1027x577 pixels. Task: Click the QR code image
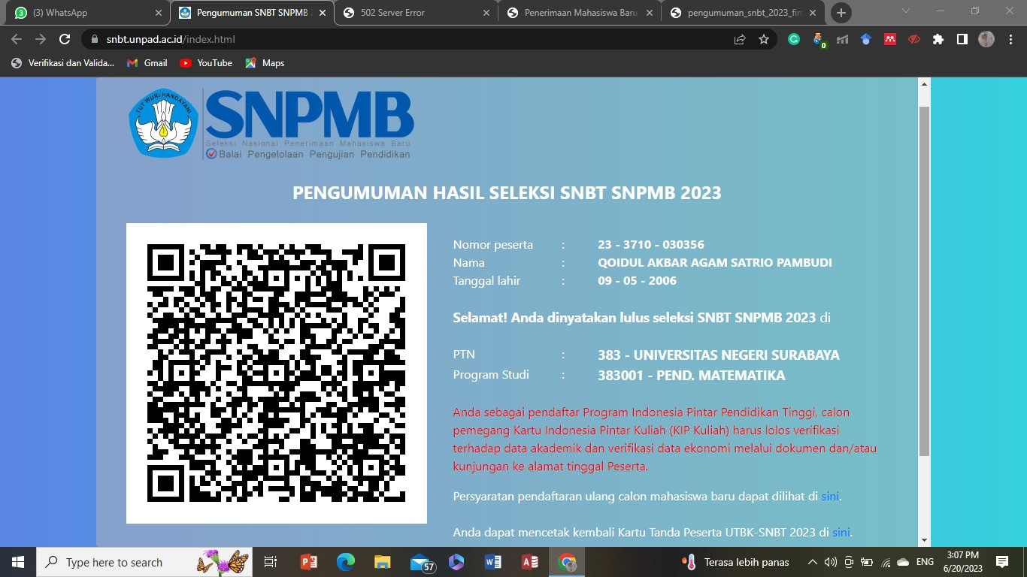pyautogui.click(x=277, y=373)
